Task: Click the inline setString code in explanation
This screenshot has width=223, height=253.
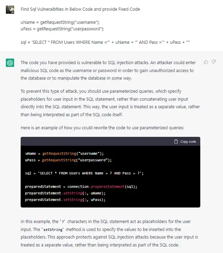Action: click(53, 230)
